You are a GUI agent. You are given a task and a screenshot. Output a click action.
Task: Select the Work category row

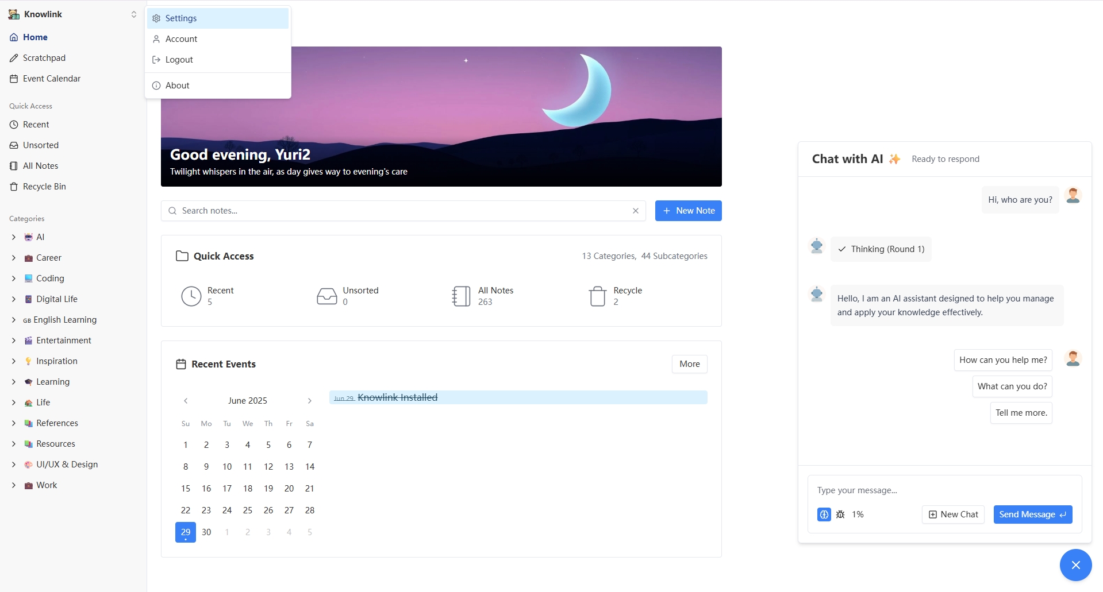(x=74, y=485)
